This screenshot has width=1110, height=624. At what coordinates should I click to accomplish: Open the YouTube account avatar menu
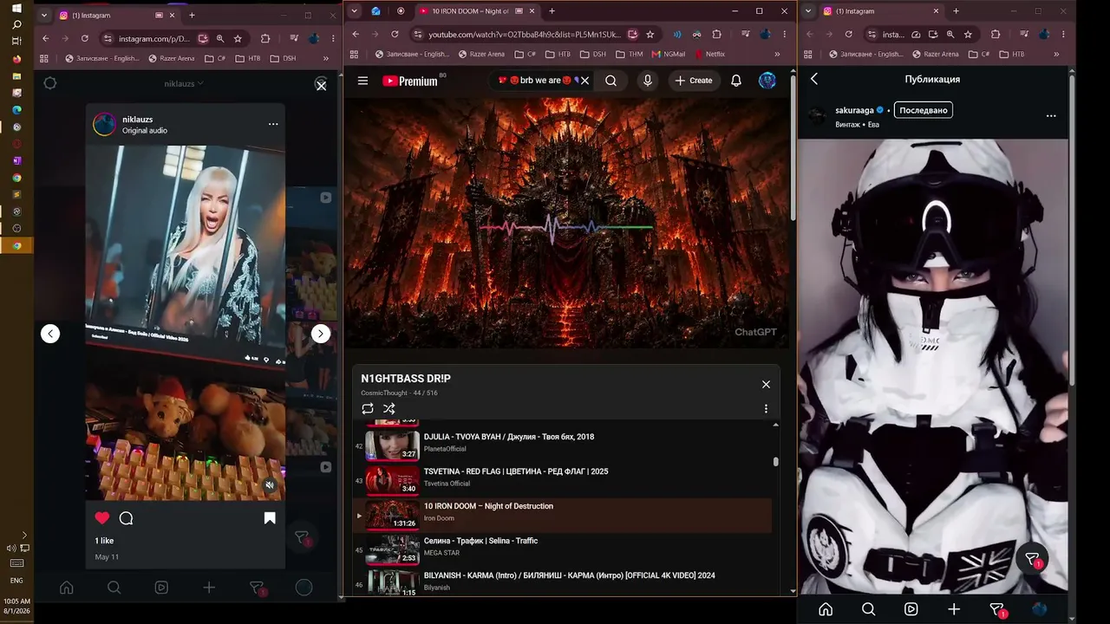point(767,81)
